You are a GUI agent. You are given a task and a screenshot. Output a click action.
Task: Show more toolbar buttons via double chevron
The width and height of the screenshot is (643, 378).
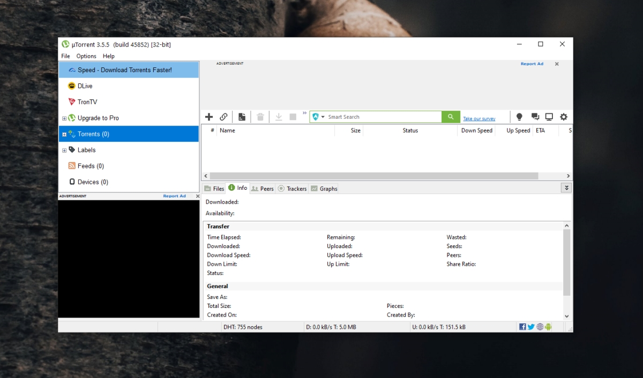pyautogui.click(x=304, y=113)
